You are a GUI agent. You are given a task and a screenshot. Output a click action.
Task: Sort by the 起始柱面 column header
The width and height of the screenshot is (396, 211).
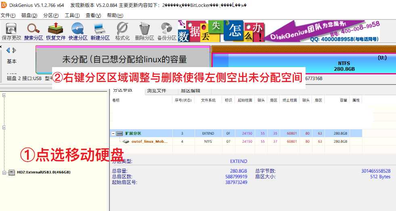(245, 100)
